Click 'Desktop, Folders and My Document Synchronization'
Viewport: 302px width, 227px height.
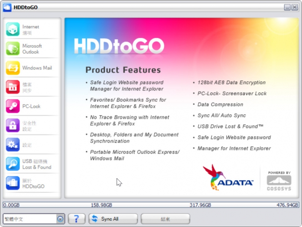[134, 138]
